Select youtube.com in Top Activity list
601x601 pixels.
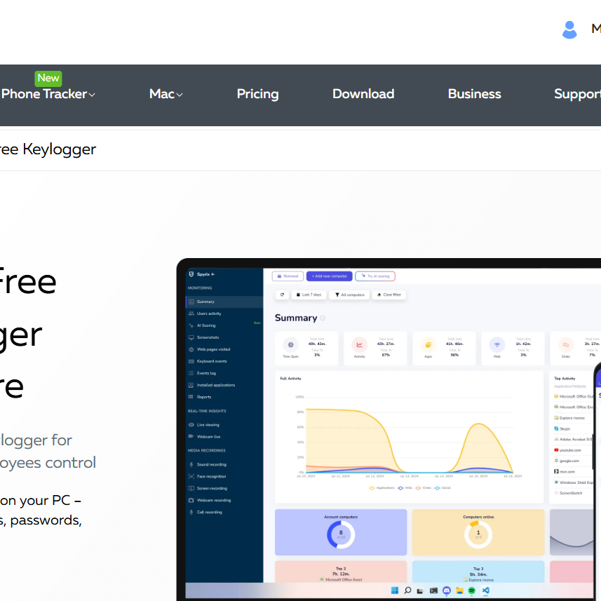pyautogui.click(x=567, y=450)
